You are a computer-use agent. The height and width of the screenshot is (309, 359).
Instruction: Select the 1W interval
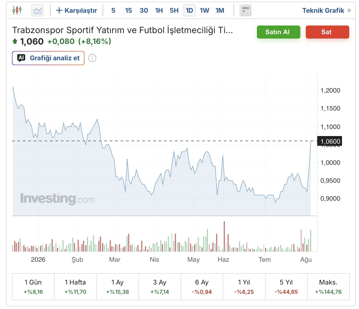click(x=204, y=11)
